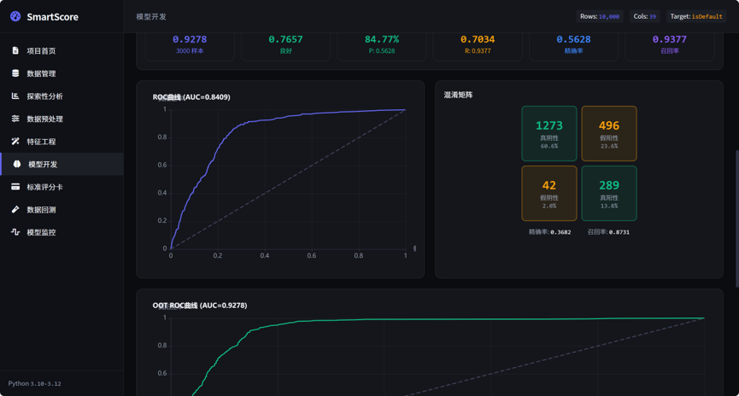Click the 289 真阳性 matrix cell
Image resolution: width=739 pixels, height=396 pixels.
coord(609,193)
